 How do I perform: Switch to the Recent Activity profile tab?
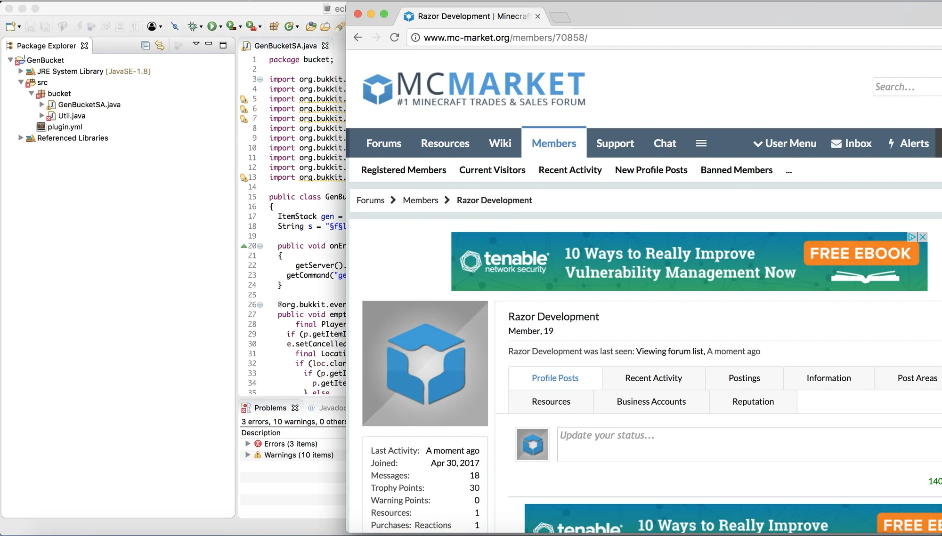[653, 378]
